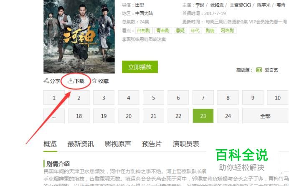Open the 河神 poster thumbnail

(79, 36)
